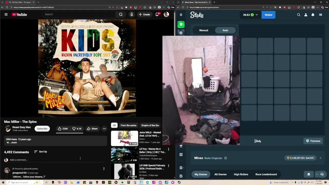Select From the series chip
This screenshot has width=329, height=185.
tap(129, 125)
